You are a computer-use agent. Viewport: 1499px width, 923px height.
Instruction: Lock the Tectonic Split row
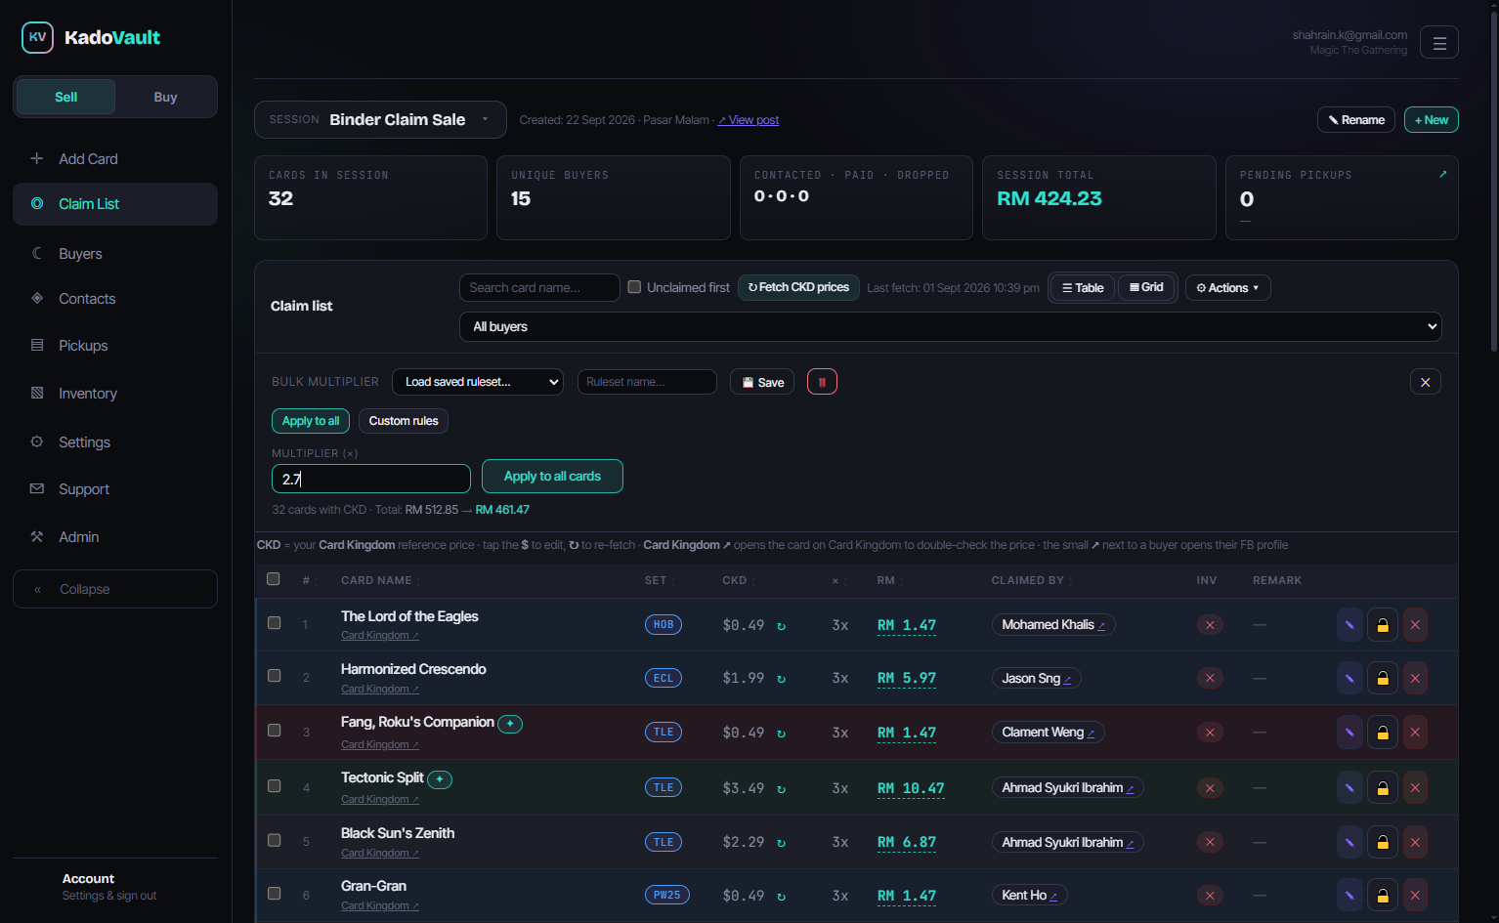[1383, 788]
